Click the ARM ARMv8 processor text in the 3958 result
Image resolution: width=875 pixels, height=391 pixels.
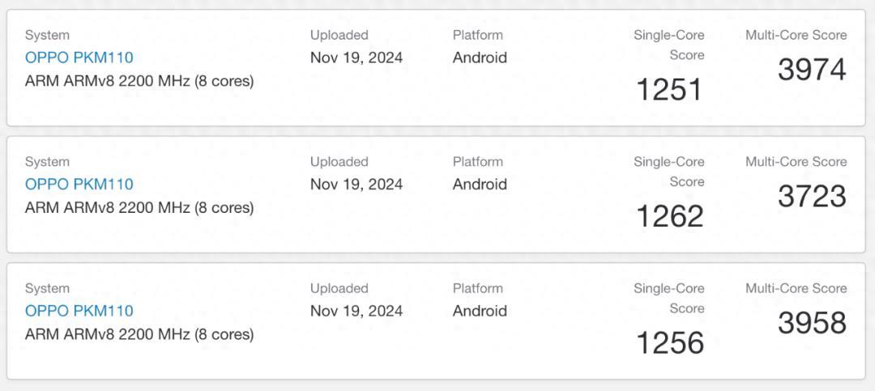pyautogui.click(x=139, y=334)
